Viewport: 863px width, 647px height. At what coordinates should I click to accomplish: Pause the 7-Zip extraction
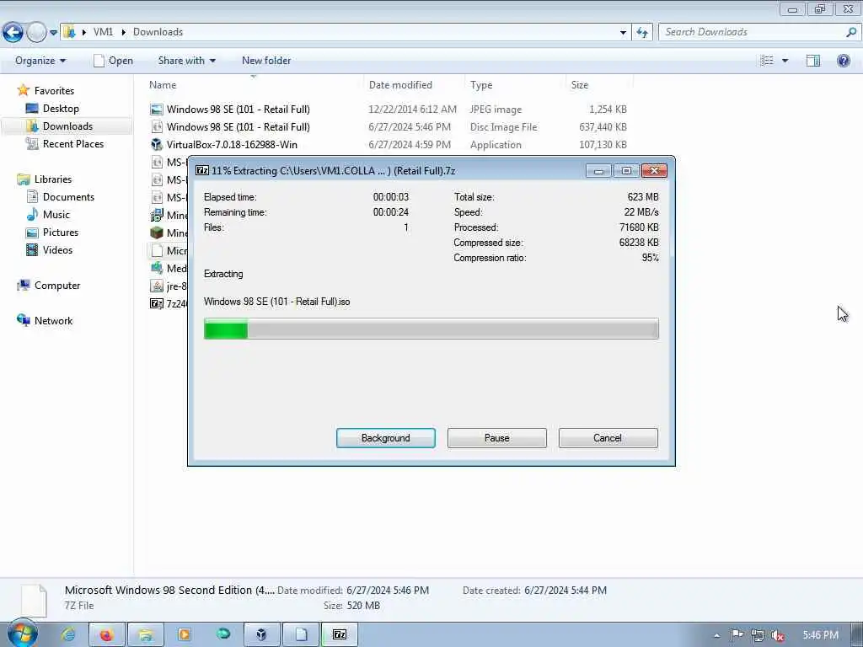click(x=496, y=438)
